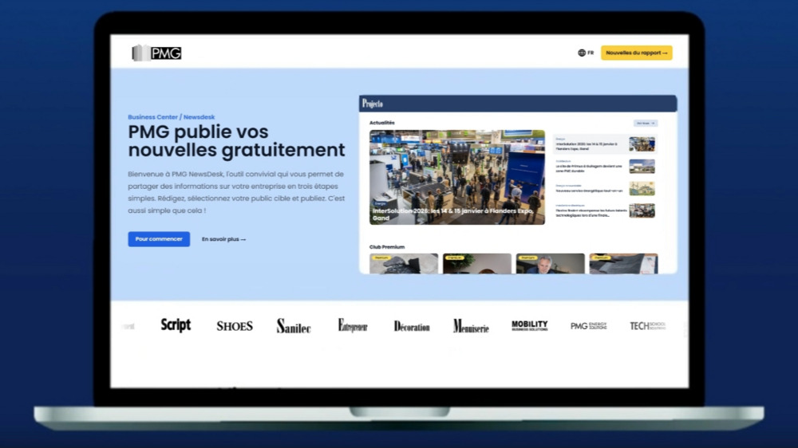Open the small dropdown beside Actualités
The width and height of the screenshot is (798, 448).
pyautogui.click(x=646, y=123)
